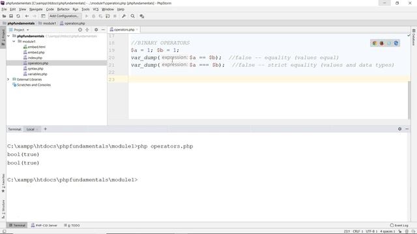Screen dimensions: 417x234
Task: Change CRLF line separator setting
Action: (358, 231)
